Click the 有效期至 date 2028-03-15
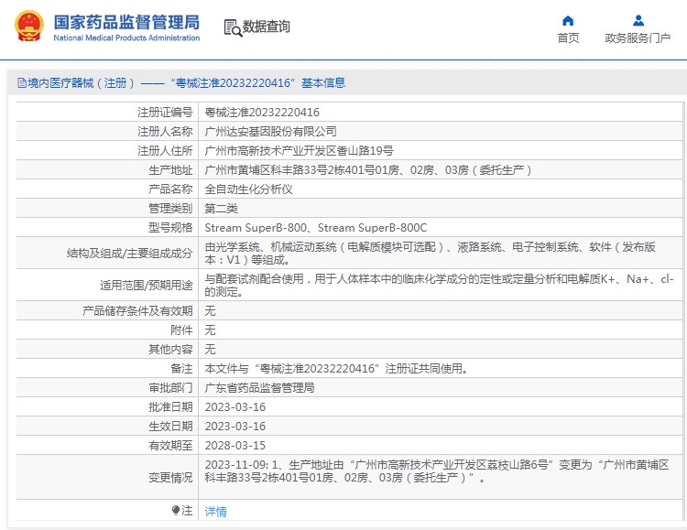This screenshot has width=687, height=530. [235, 446]
